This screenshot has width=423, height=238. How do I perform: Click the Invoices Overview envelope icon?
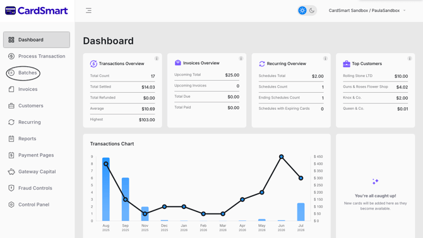click(178, 62)
